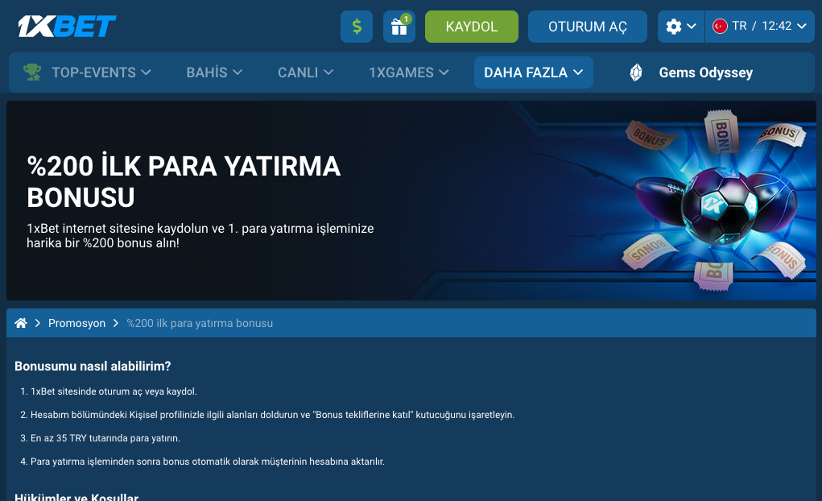Screen dimensions: 822x501
Task: Open Gems Odyssey game link
Action: point(705,72)
